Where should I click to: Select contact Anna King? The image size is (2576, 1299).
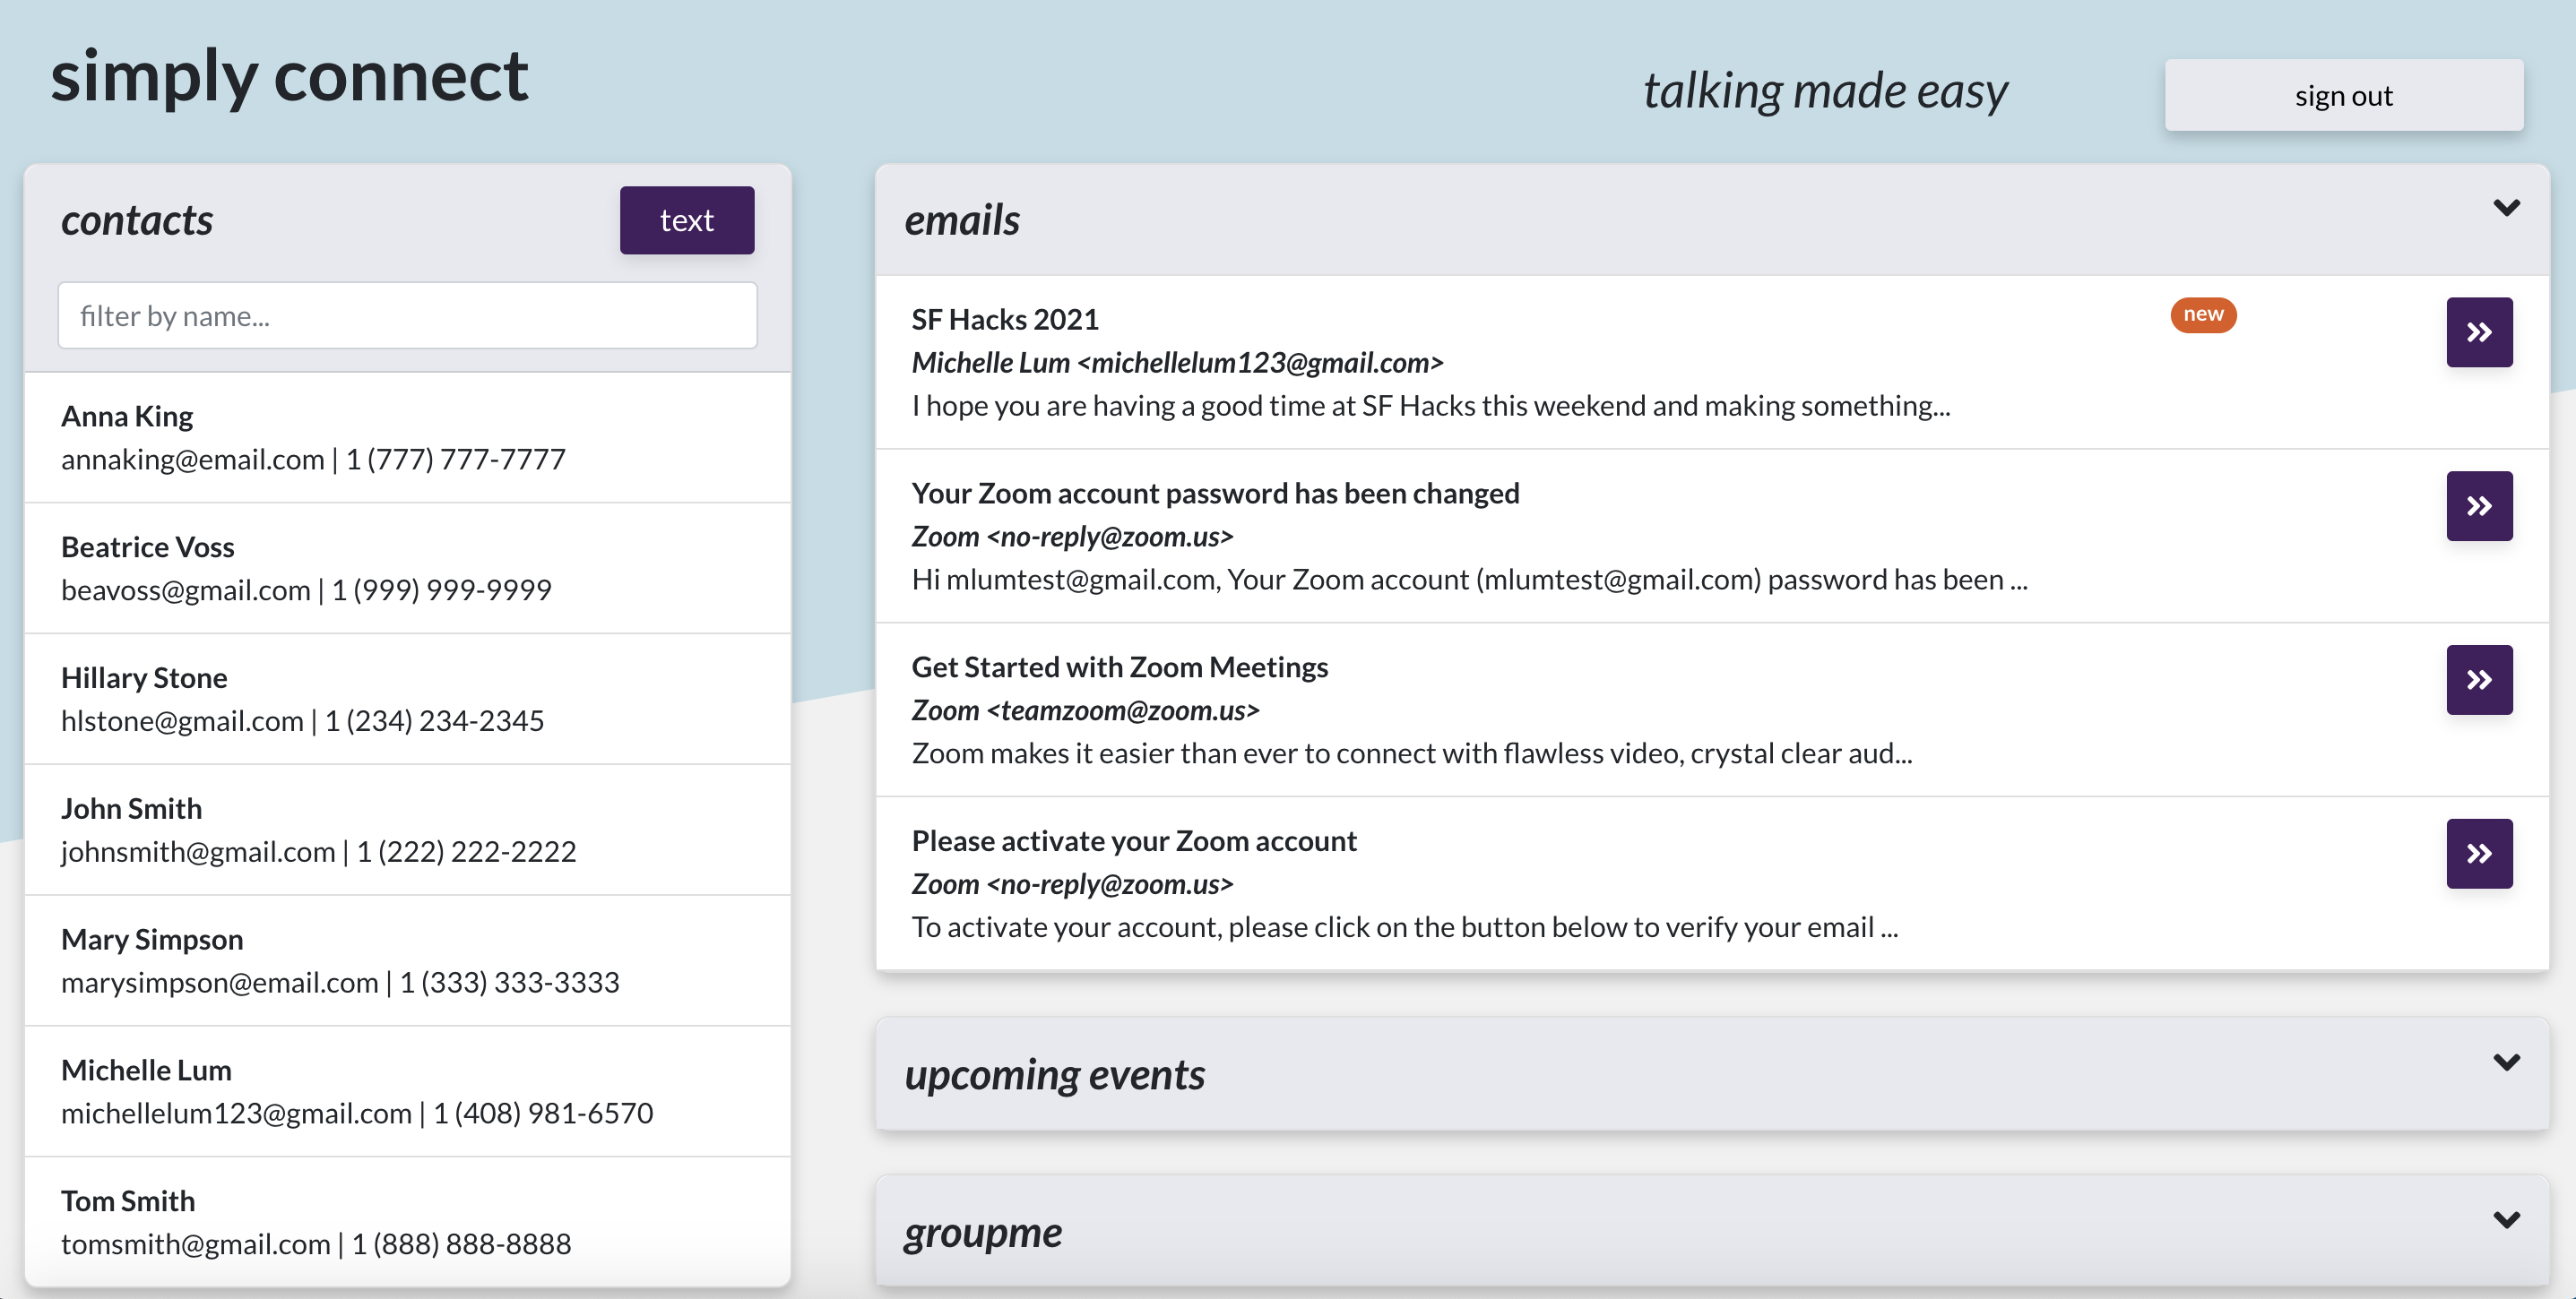click(407, 438)
